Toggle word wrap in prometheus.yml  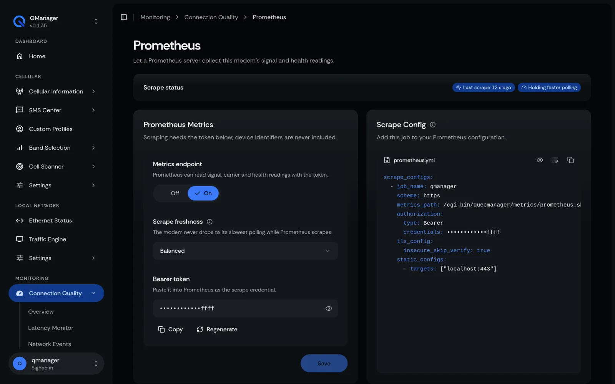point(555,160)
